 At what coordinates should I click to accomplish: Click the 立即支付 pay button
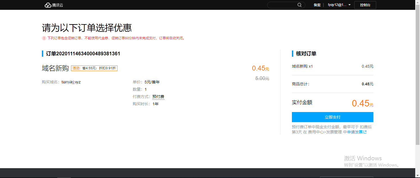tap(332, 117)
